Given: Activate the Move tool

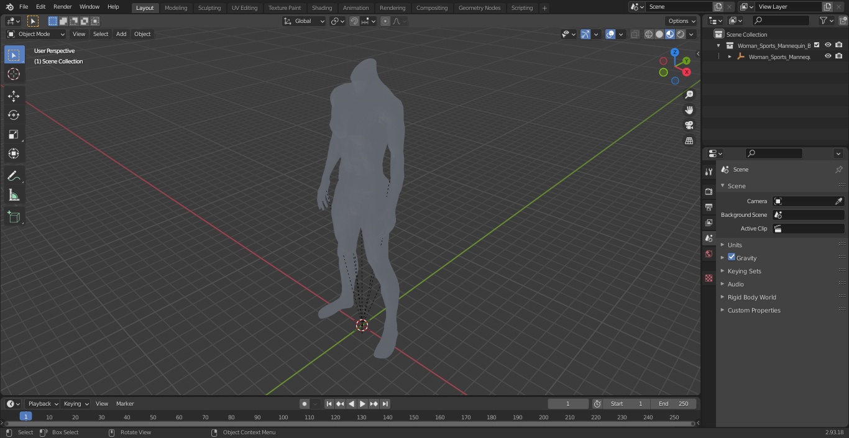Looking at the screenshot, I should click(x=14, y=96).
